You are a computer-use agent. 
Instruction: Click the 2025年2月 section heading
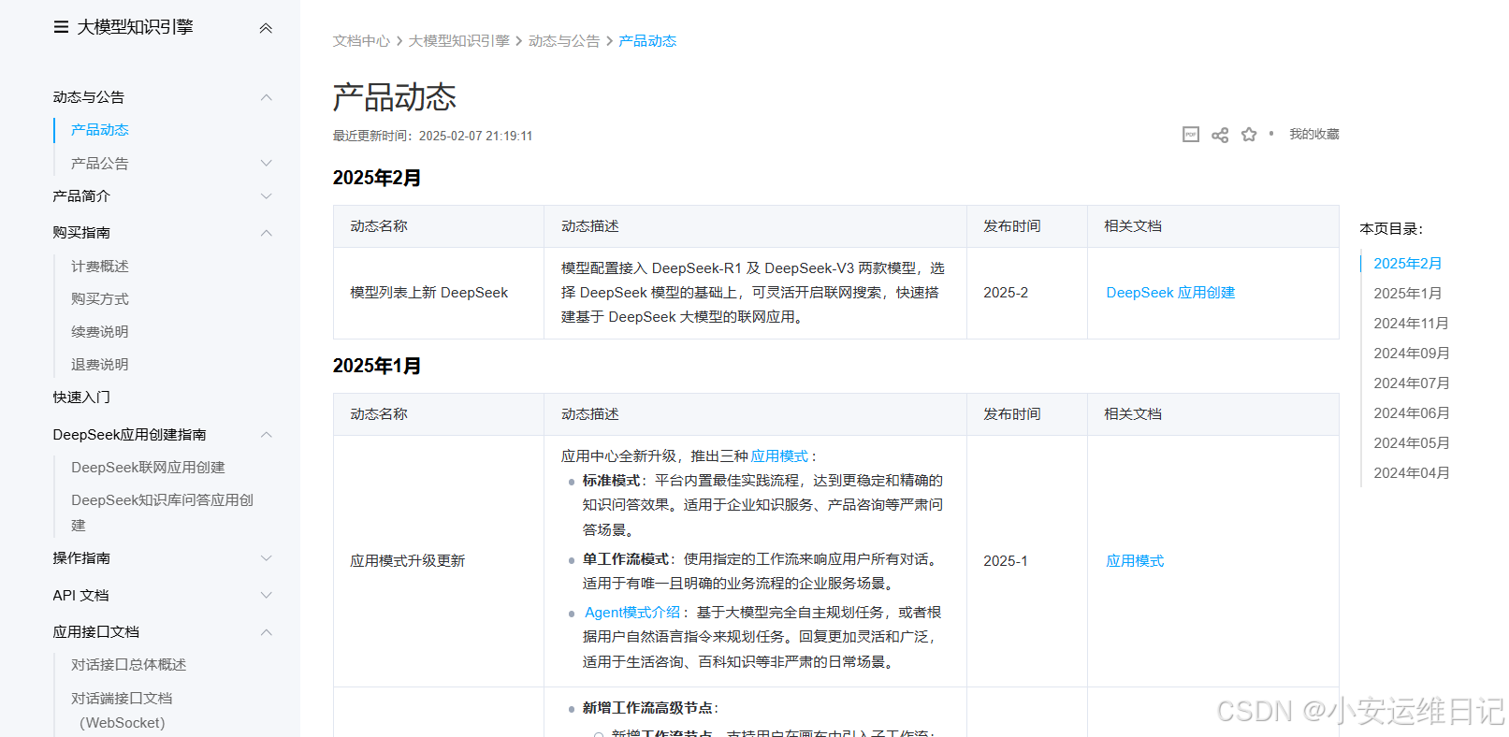[x=377, y=178]
